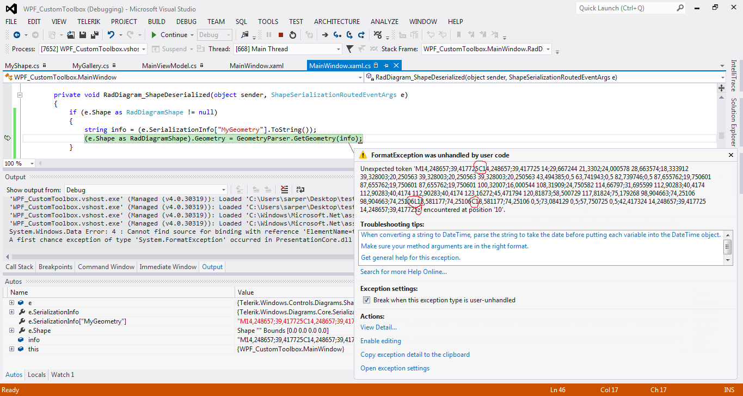The image size is (743, 396).
Task: Click the find-in-files icon next to Debug combo
Action: click(x=244, y=35)
